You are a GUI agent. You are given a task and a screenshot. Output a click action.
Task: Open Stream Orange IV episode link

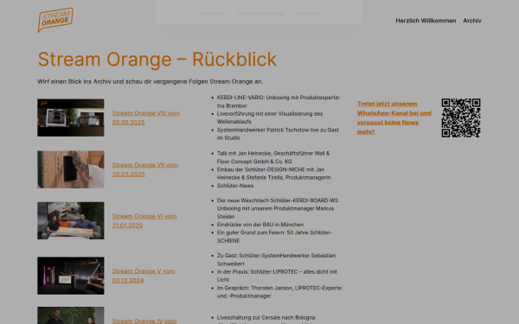point(144,321)
